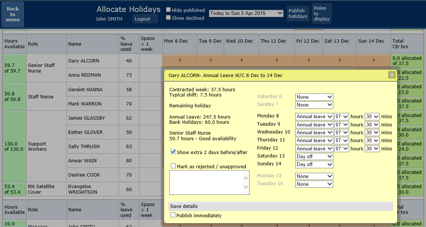Open Friday 12 minutes dropdown
This screenshot has height=227, width=426.
point(372,149)
